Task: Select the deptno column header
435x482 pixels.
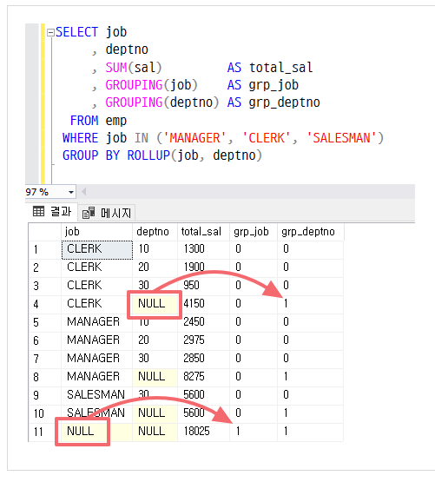Action: (x=155, y=232)
